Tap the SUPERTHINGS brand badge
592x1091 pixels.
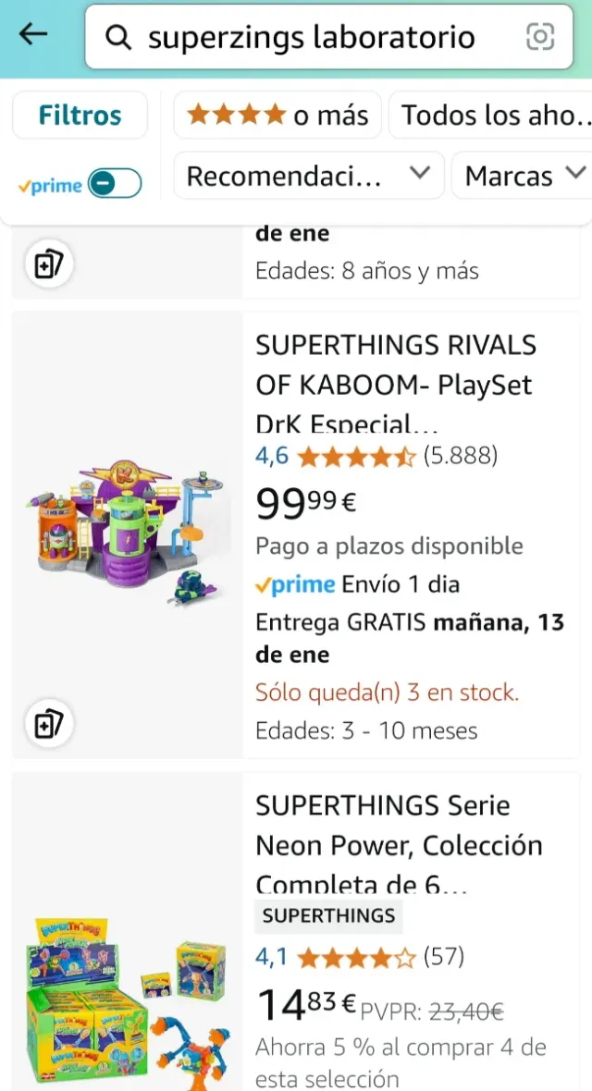coord(328,915)
